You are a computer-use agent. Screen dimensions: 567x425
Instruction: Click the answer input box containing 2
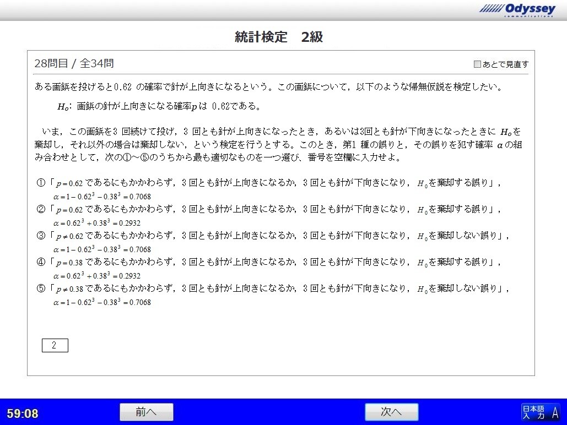point(55,345)
